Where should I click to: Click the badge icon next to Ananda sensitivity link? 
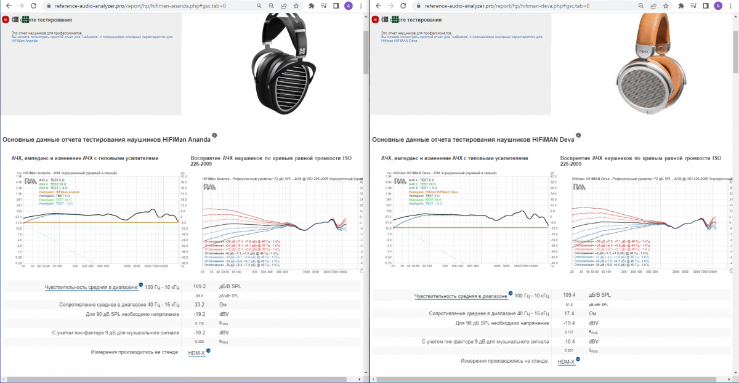tap(140, 284)
